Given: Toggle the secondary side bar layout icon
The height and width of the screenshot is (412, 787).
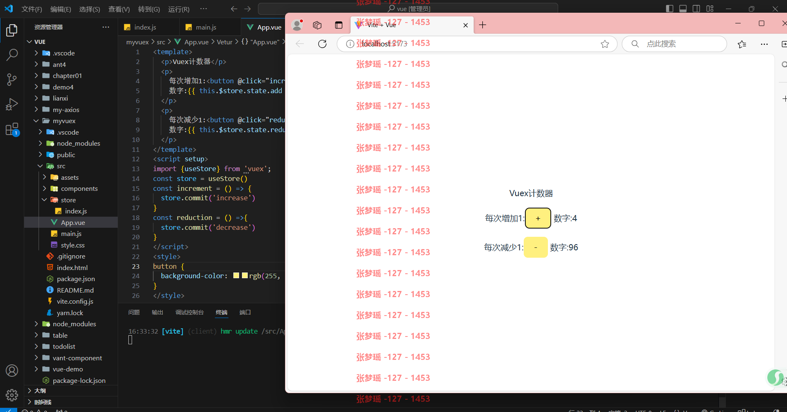Looking at the screenshot, I should [x=696, y=9].
